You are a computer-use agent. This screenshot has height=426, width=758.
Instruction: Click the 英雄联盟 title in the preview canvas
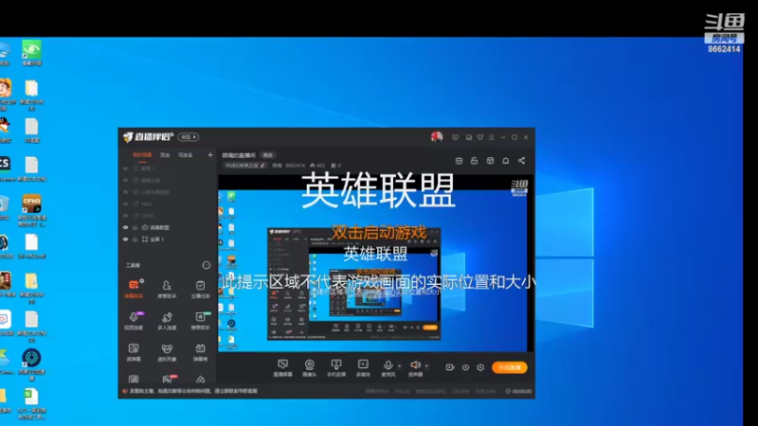tap(378, 191)
